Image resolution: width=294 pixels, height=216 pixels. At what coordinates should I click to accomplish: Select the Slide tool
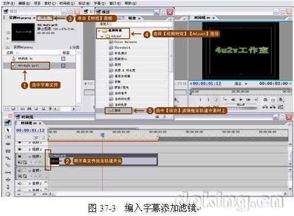8,179
